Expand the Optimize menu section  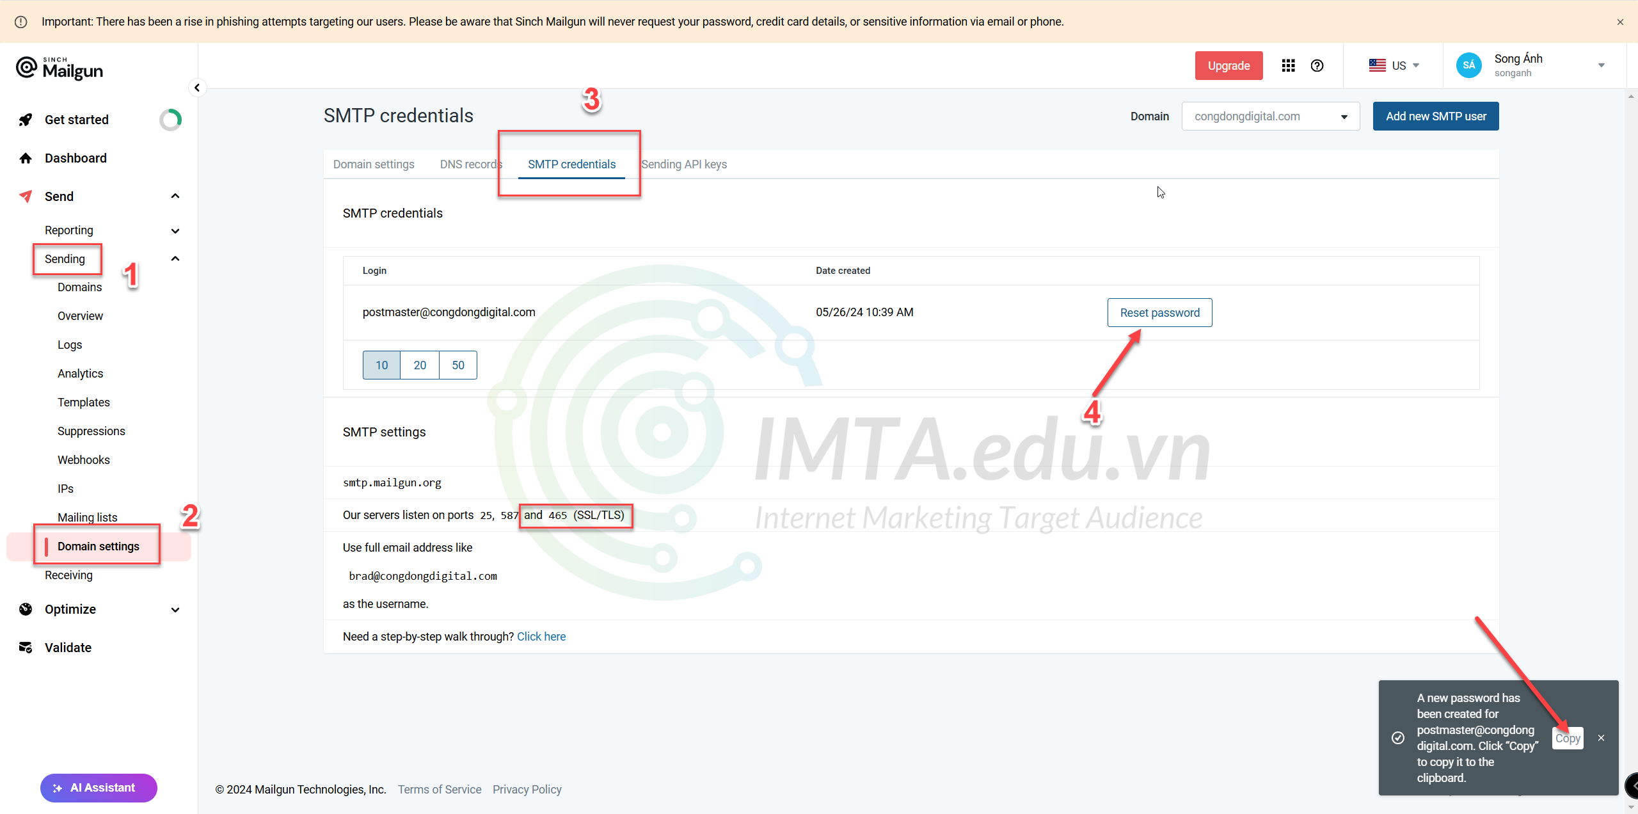(175, 610)
